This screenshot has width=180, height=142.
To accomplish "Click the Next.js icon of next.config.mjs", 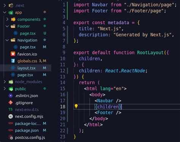I will [x=11, y=116].
